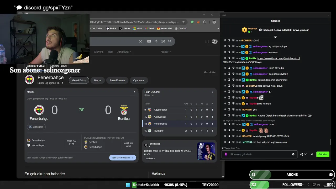Collapse the pinned leaderboard with the down arrow
Viewport: 336px width, 189px height.
click(275, 37)
